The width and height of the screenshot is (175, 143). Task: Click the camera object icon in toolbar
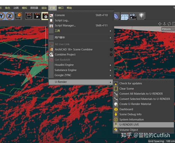tap(133, 16)
